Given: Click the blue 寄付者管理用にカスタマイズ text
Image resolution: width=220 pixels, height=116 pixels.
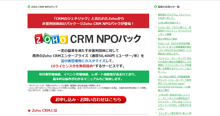Looking at the screenshot, I should coord(83,61).
